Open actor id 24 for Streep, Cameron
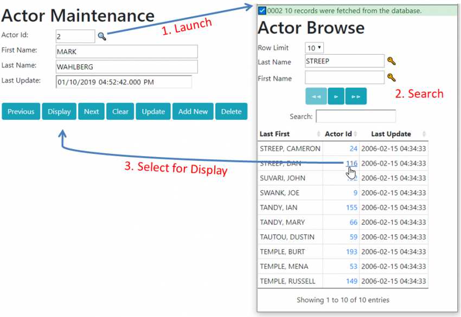 point(353,148)
